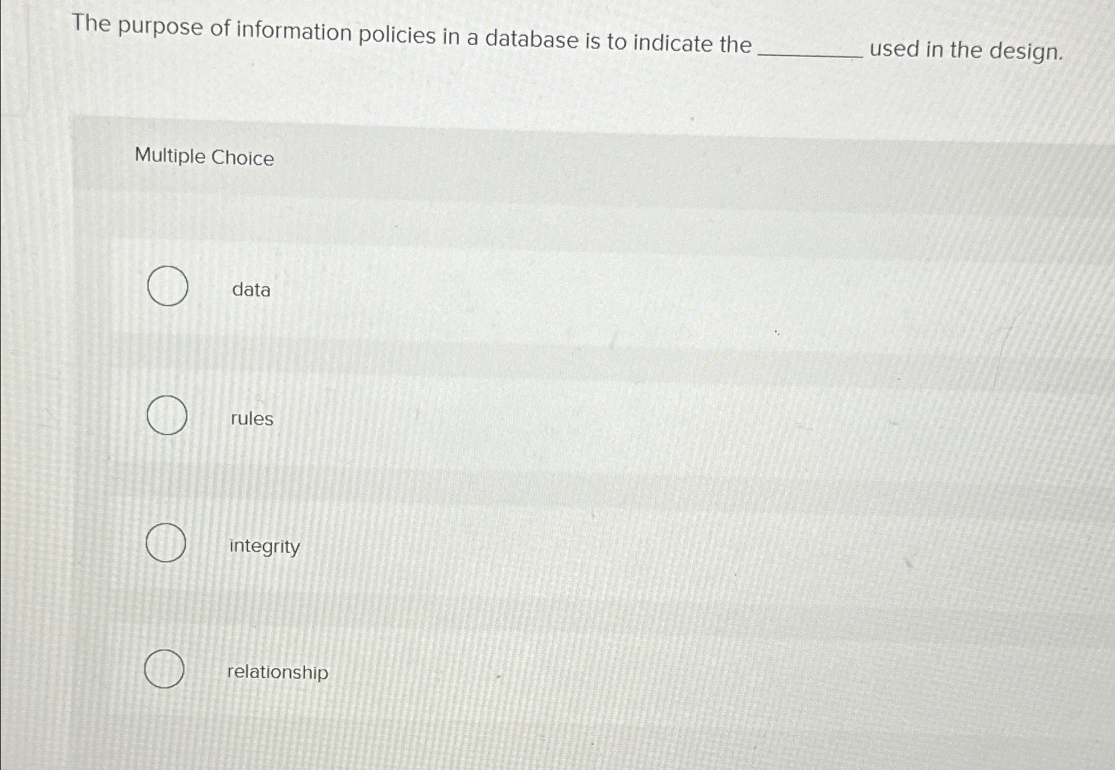
Task: Click the phrase "used in the design."
Action: coord(965,50)
